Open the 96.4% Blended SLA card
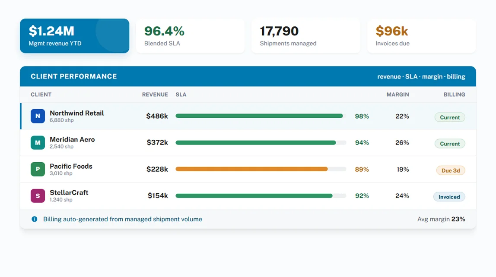The width and height of the screenshot is (496, 277). (x=190, y=36)
